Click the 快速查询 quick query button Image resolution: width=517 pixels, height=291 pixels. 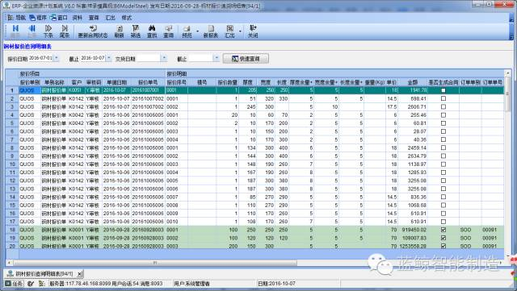[x=246, y=59]
